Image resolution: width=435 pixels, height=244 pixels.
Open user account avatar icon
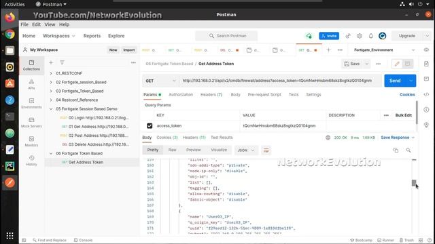click(x=382, y=36)
